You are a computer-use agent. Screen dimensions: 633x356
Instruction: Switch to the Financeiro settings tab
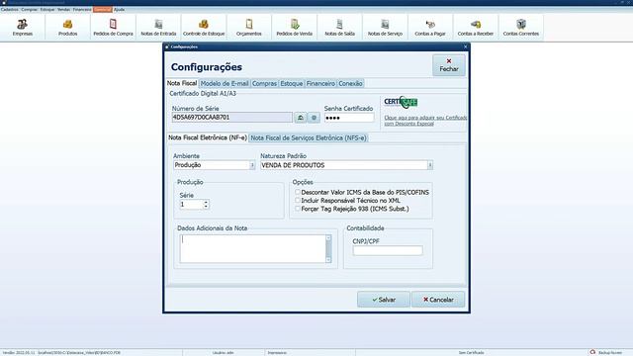coord(320,83)
